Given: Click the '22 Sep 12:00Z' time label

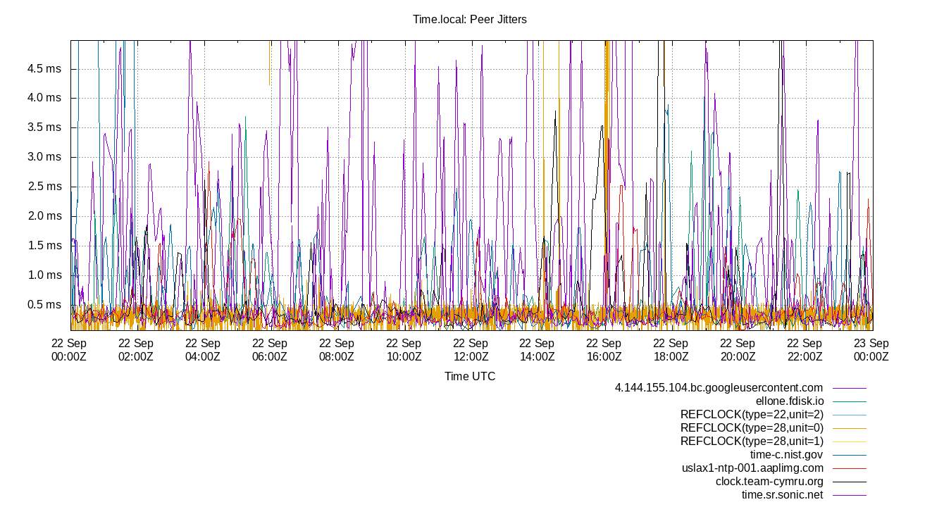Looking at the screenshot, I should tap(471, 350).
